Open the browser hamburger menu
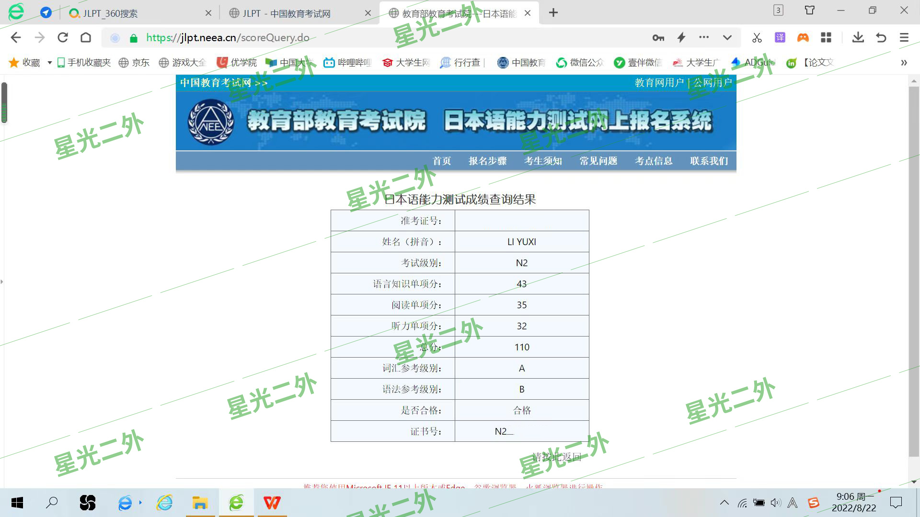 [904, 37]
